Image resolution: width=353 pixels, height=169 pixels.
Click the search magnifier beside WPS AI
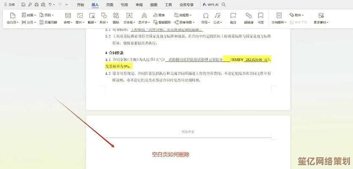[223, 5]
